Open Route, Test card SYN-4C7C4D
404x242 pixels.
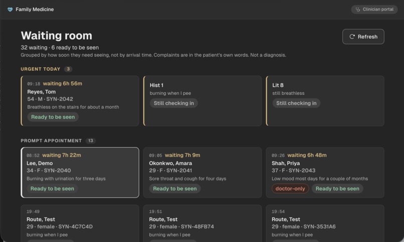coord(80,223)
